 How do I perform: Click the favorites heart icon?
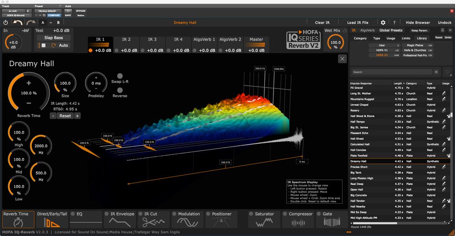tap(447, 72)
